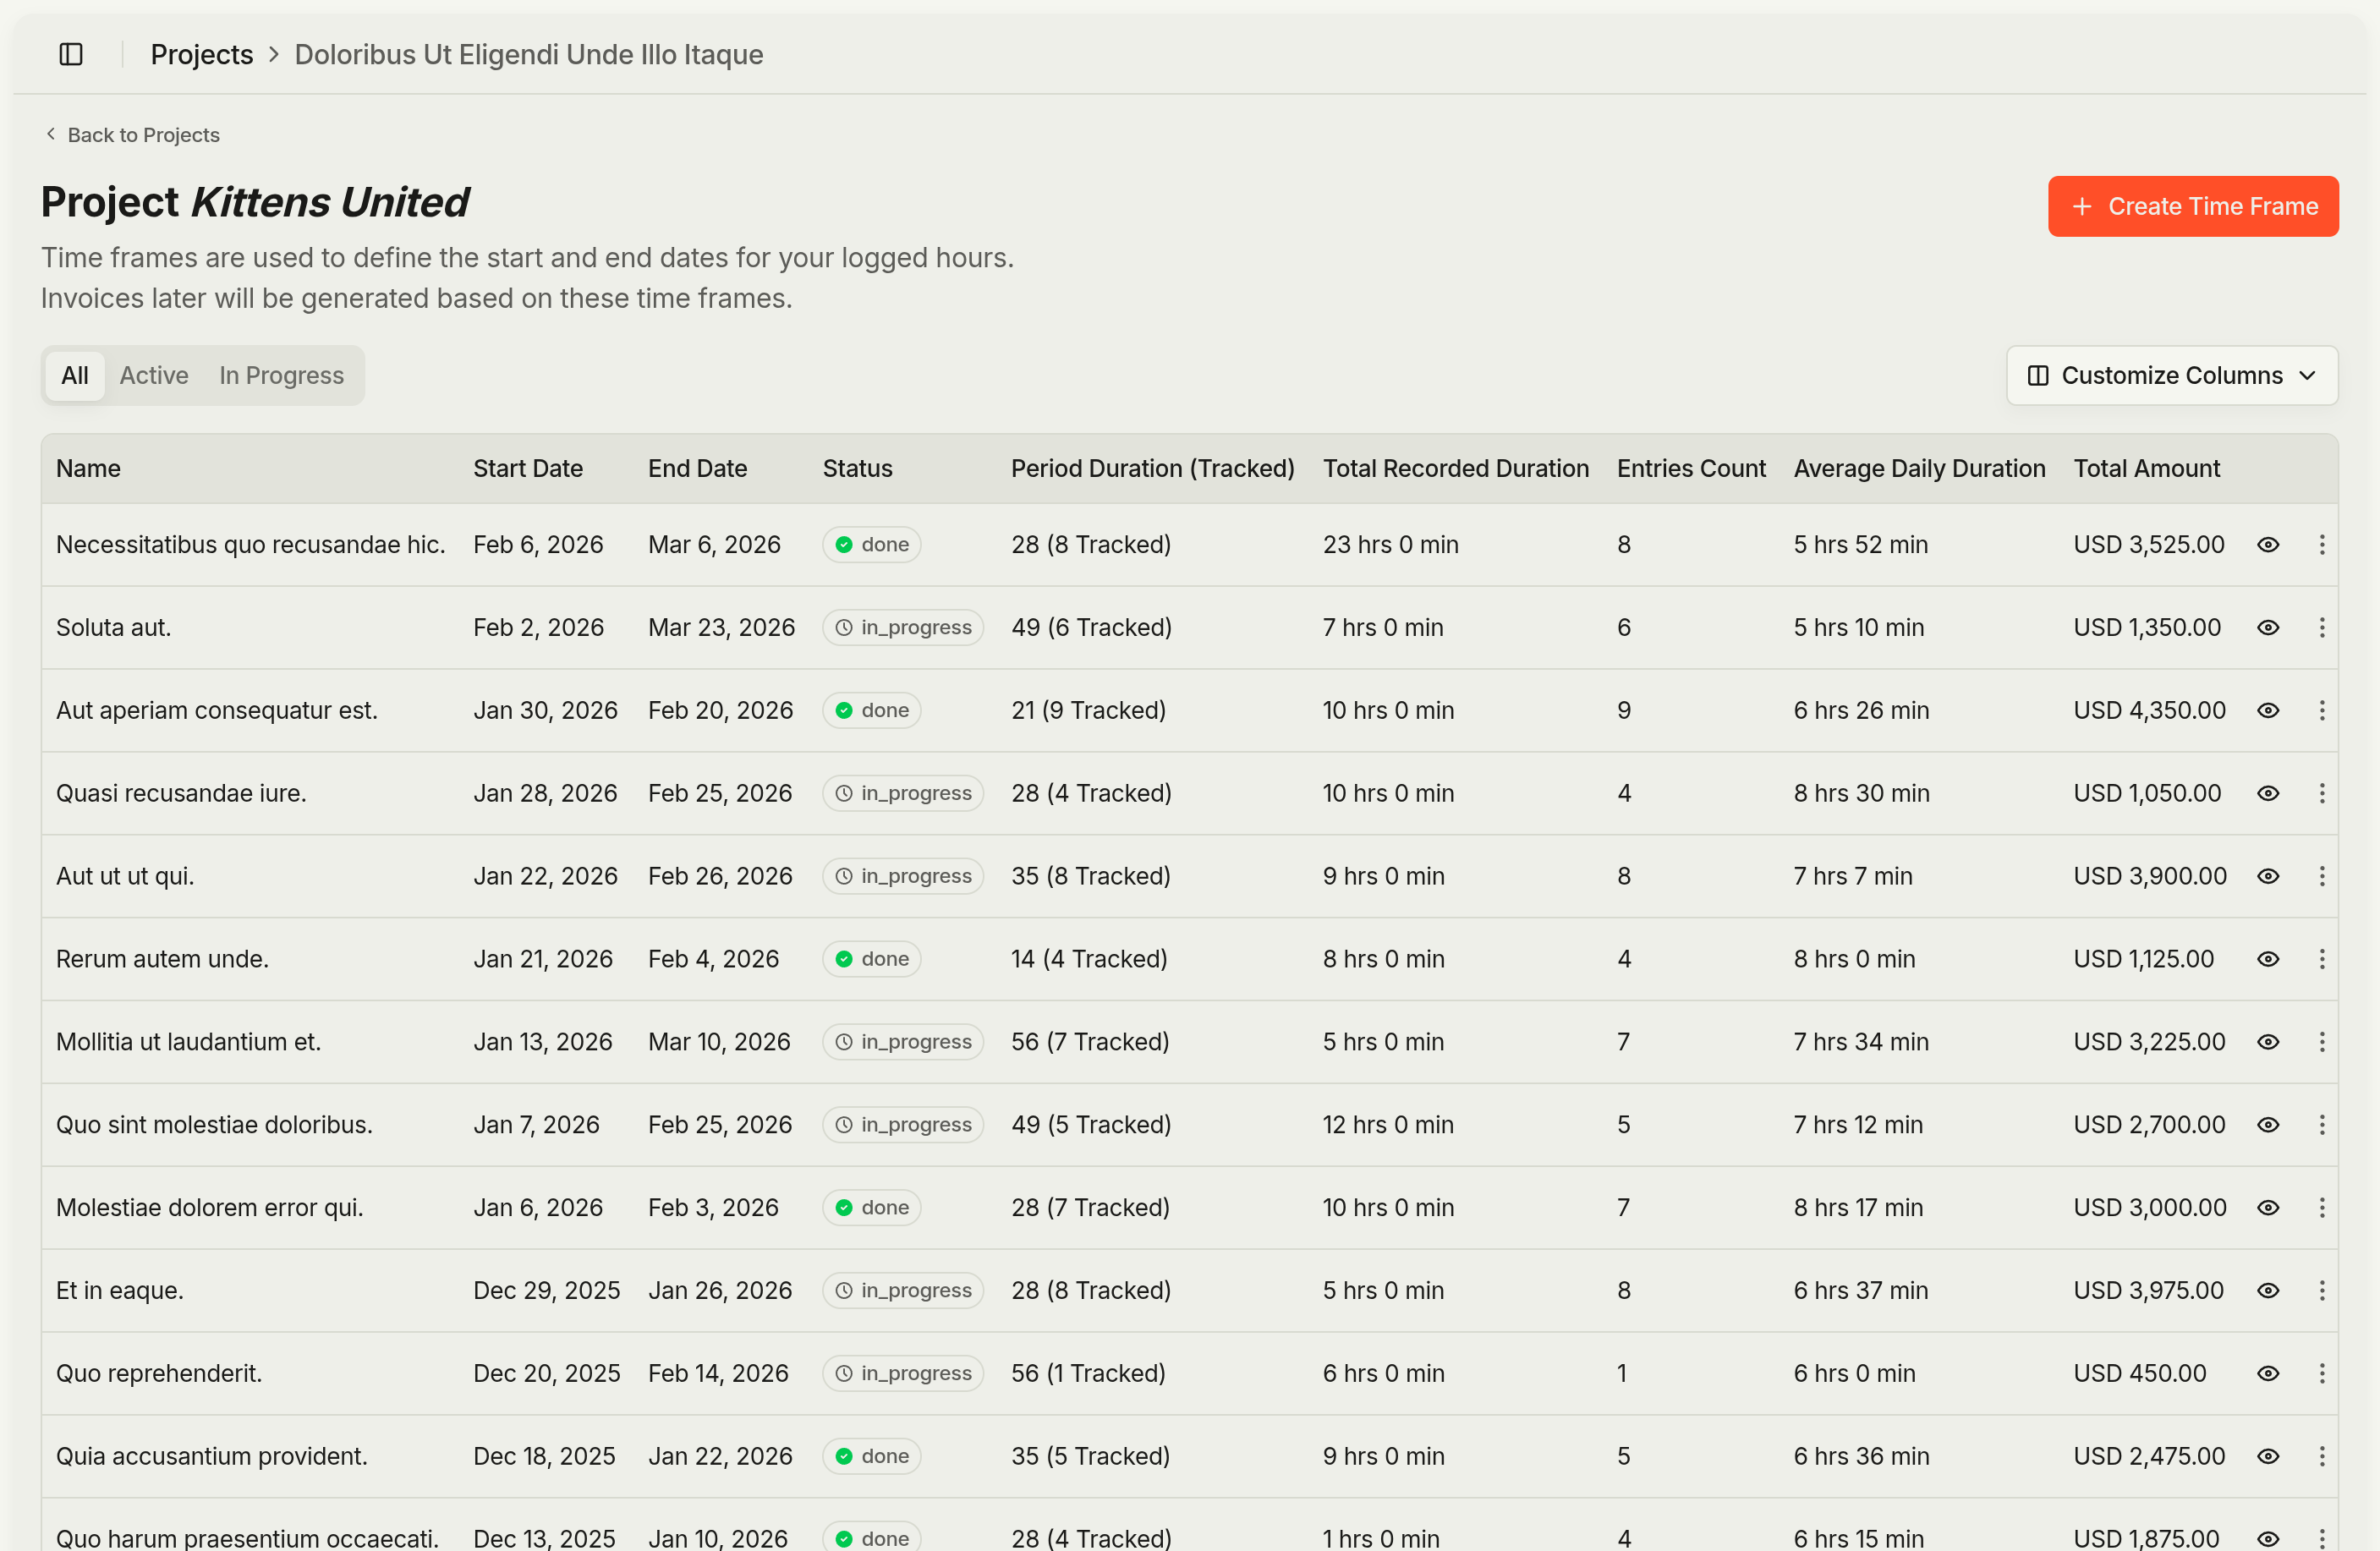This screenshot has width=2380, height=1551.
Task: Click the Doloribus Ut Eligendi Unde Illo Itaque breadcrumb
Action: (529, 54)
